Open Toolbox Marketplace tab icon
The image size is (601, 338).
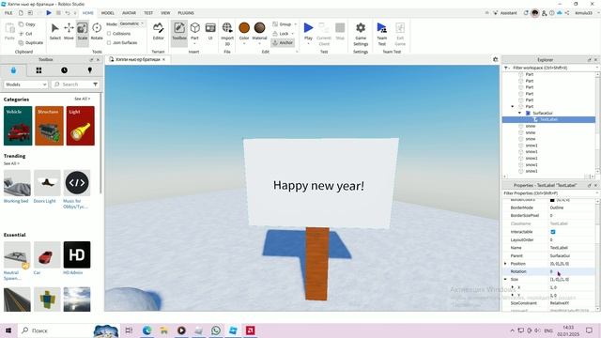point(13,70)
